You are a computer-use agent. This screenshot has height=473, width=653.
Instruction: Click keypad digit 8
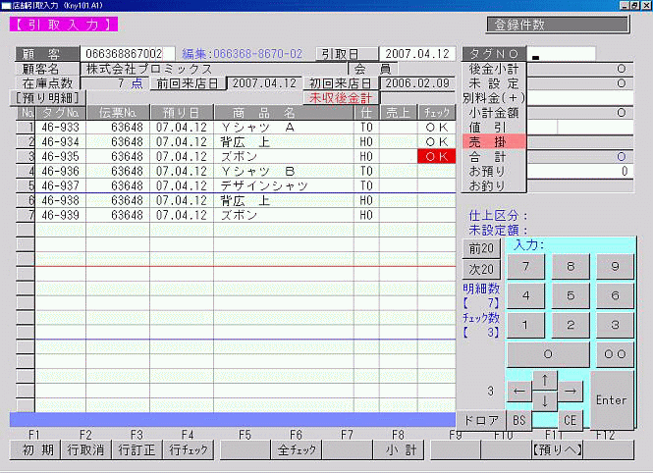pos(571,266)
